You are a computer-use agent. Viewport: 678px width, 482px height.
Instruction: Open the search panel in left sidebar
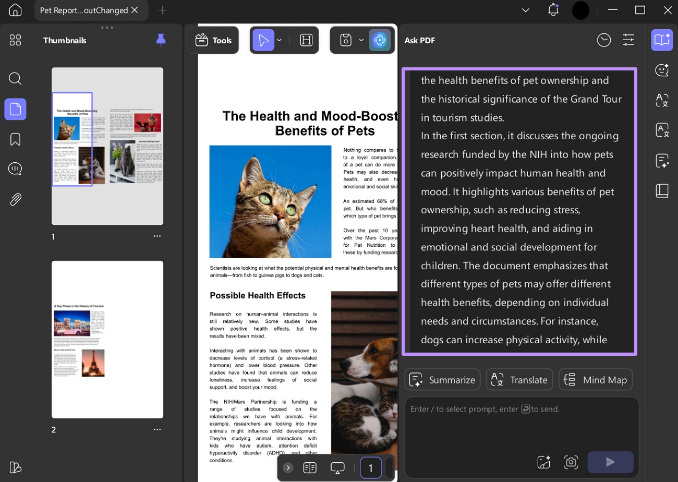15,79
